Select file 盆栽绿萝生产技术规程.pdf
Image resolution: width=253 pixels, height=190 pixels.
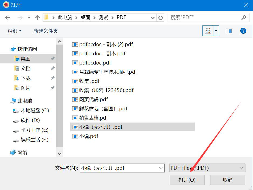[105, 72]
